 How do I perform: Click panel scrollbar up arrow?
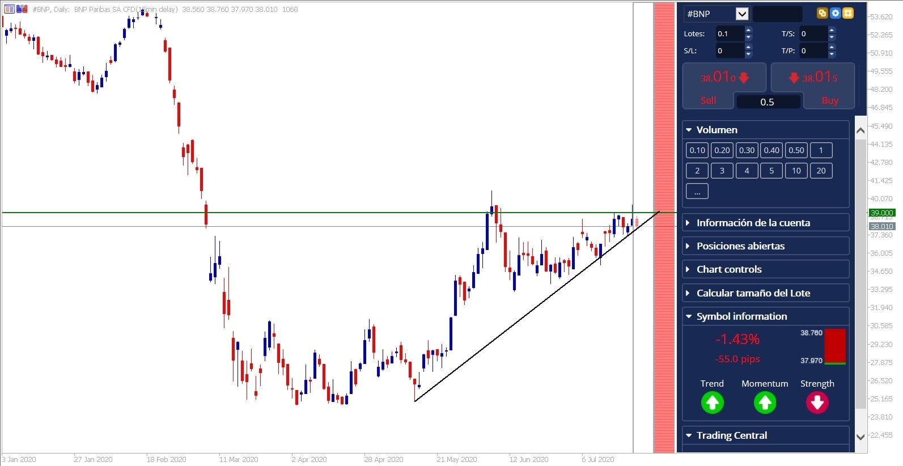coord(860,130)
